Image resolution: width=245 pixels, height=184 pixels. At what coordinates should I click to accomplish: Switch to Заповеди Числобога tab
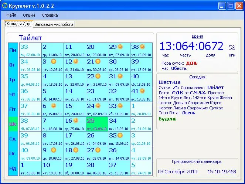pos(54,24)
